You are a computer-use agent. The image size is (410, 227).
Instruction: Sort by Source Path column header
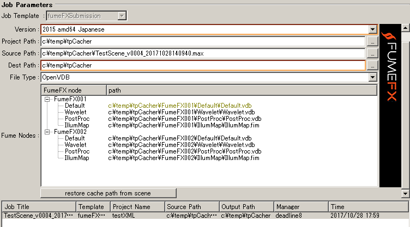coord(192,207)
